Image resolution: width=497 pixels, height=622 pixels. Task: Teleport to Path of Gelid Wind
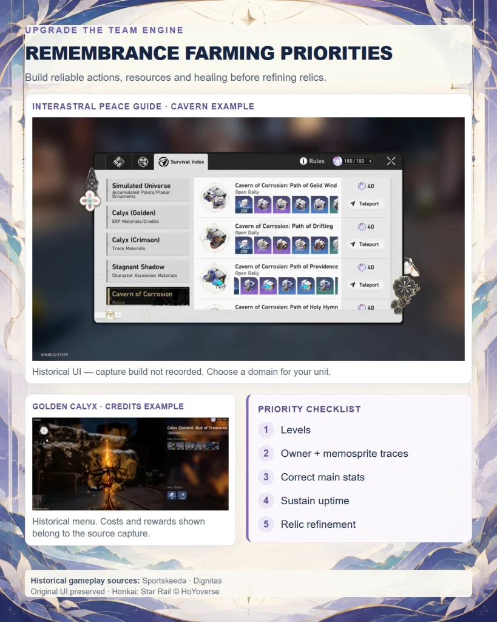(365, 203)
